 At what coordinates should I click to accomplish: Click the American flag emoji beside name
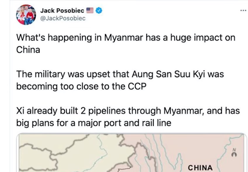90,11
